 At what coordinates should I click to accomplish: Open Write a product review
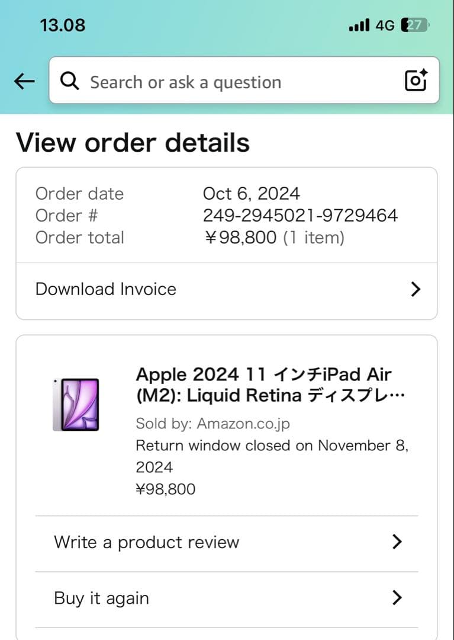(146, 542)
